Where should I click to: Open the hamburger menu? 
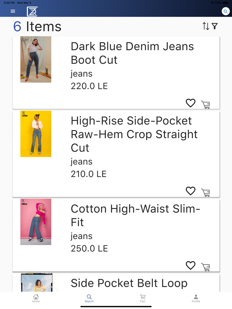pos(13,11)
